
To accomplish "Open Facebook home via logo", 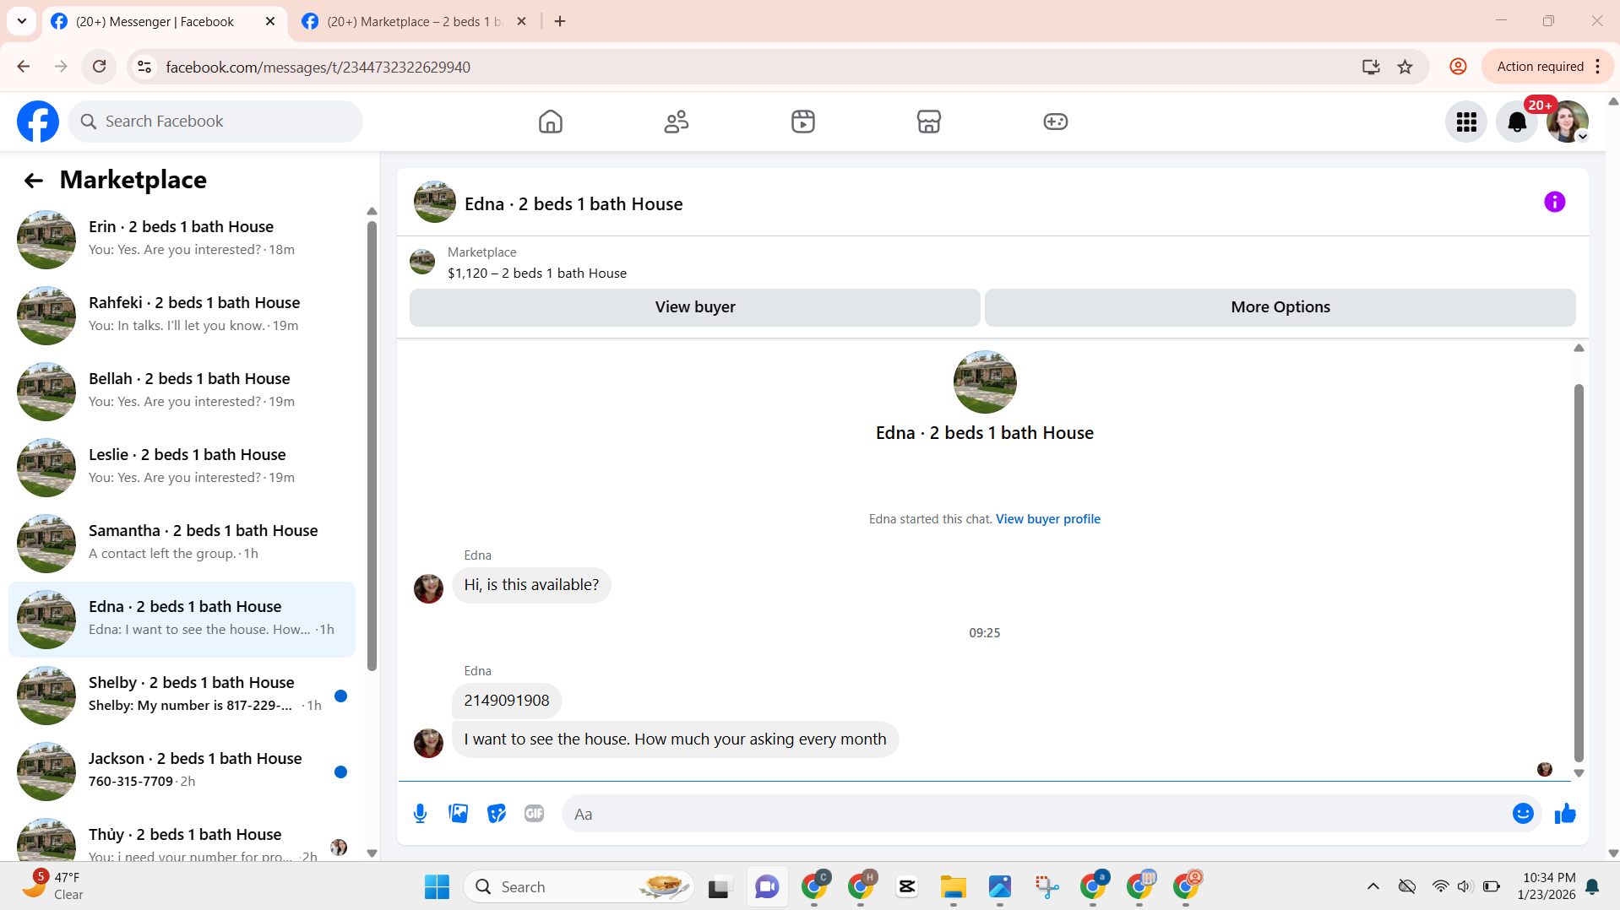I will [38, 122].
